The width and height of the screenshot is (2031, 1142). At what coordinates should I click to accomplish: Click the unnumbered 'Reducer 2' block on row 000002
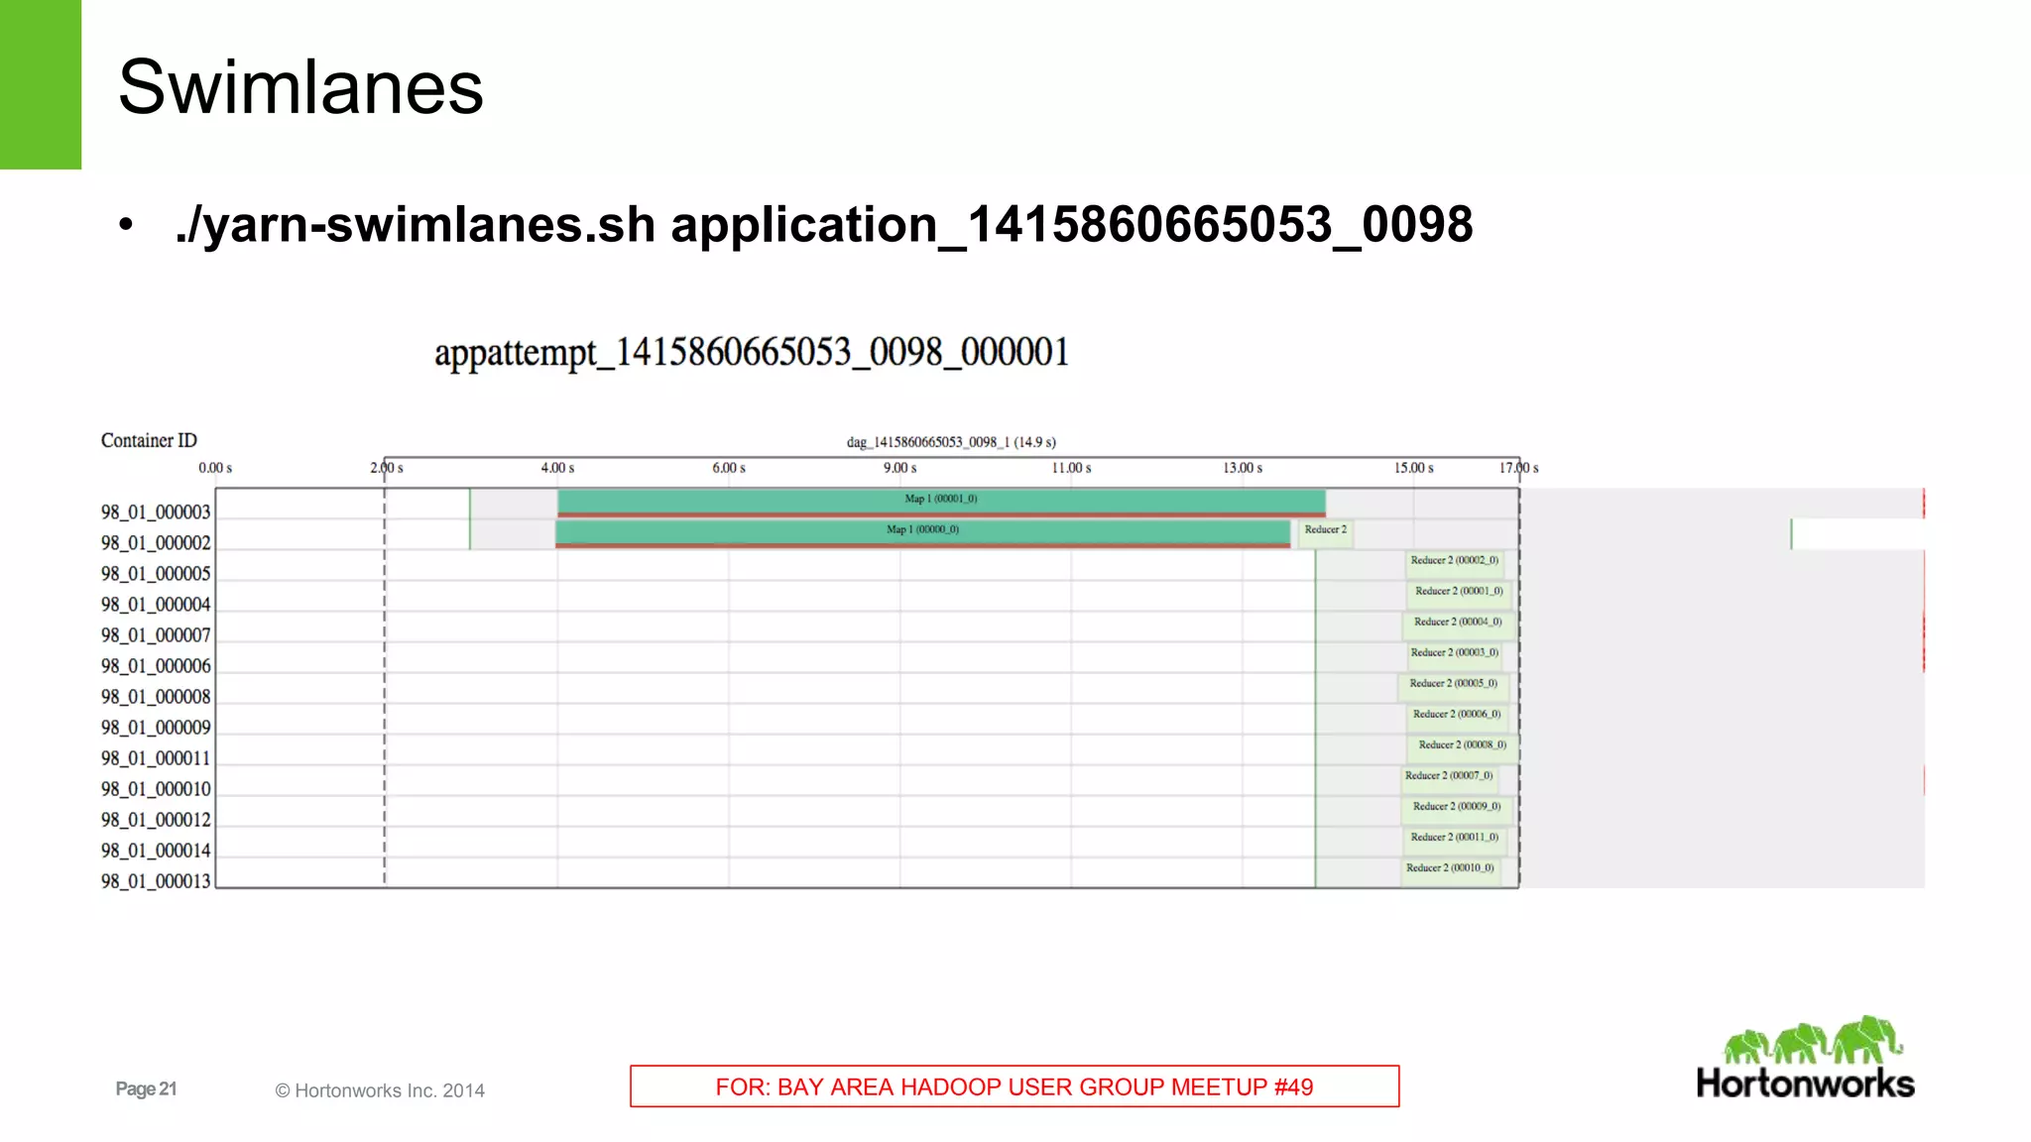(1326, 532)
